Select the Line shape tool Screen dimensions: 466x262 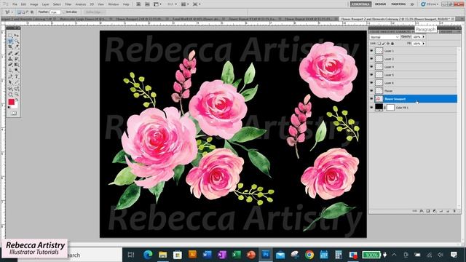[x=17, y=82]
